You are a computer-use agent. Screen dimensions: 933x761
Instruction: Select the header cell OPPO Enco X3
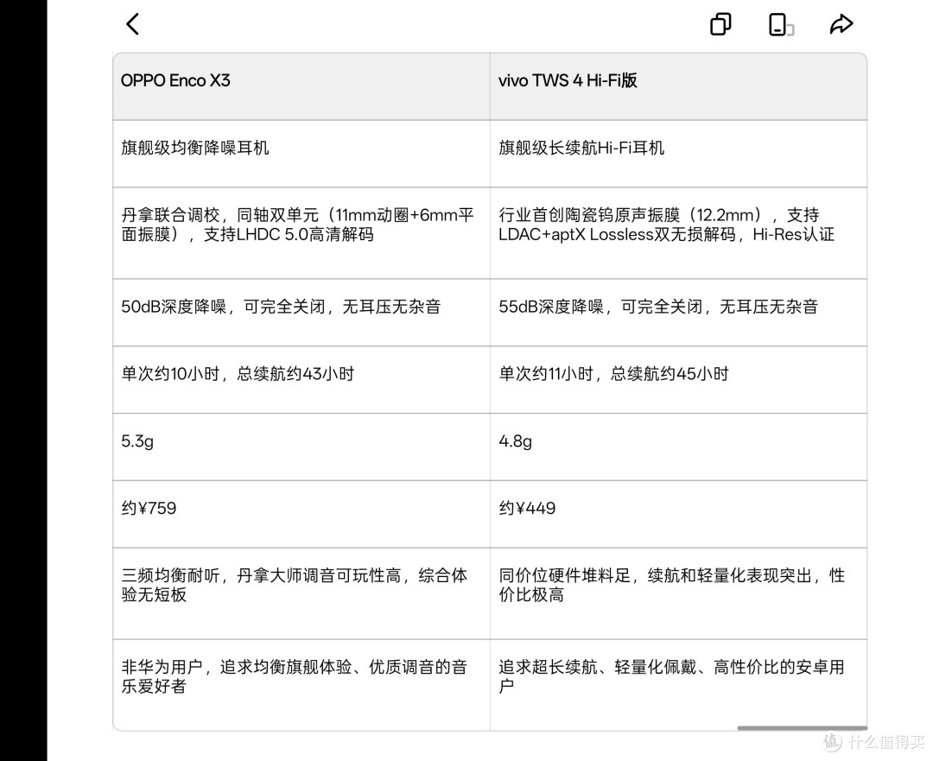coord(301,86)
